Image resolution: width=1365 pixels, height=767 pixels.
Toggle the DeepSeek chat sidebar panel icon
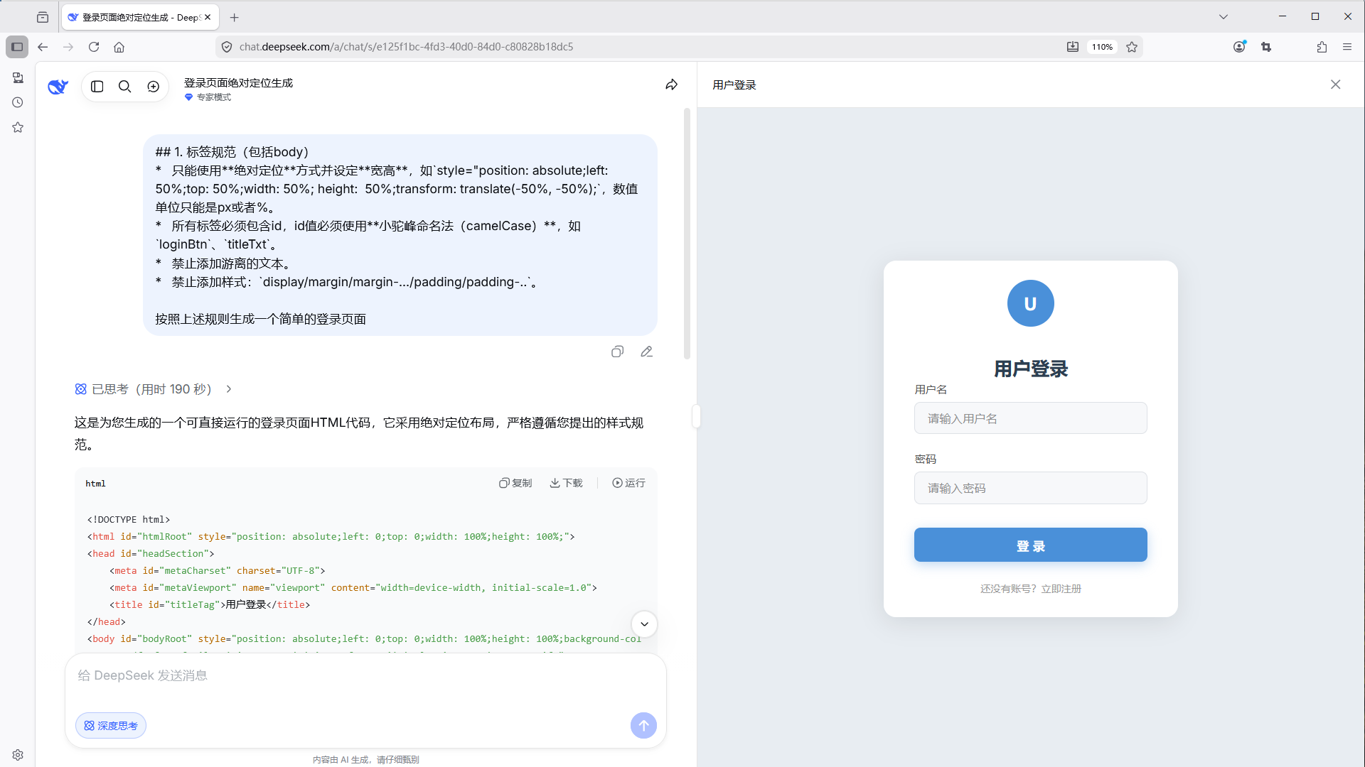point(97,87)
